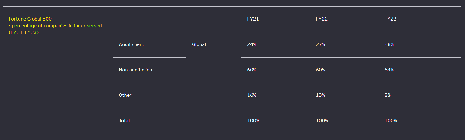The width and height of the screenshot is (465, 140).
Task: Select Non-audit client FY22 value of 60%
Action: 320,70
